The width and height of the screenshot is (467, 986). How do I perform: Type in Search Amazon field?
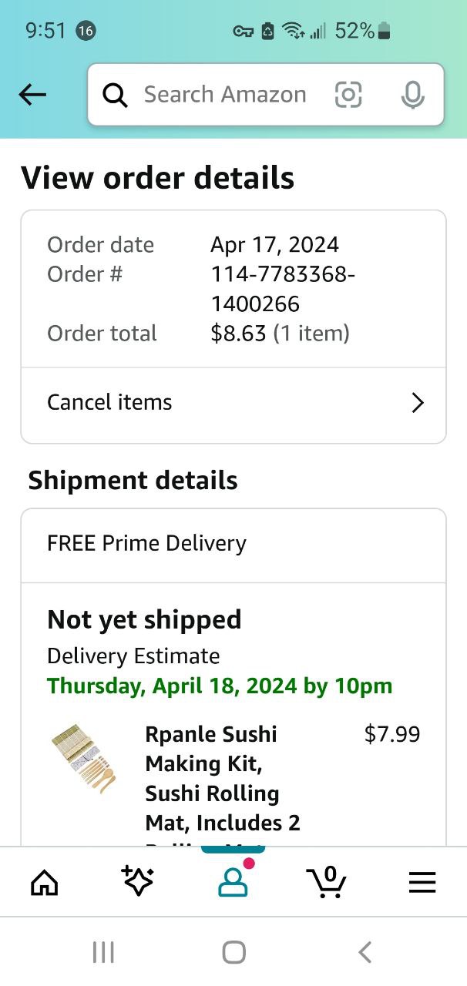point(225,95)
